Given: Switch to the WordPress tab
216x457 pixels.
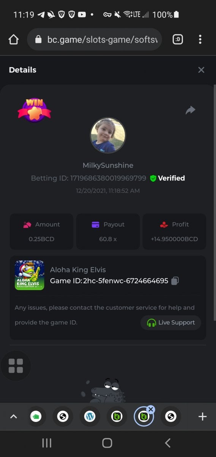Looking at the screenshot, I should point(90,417).
